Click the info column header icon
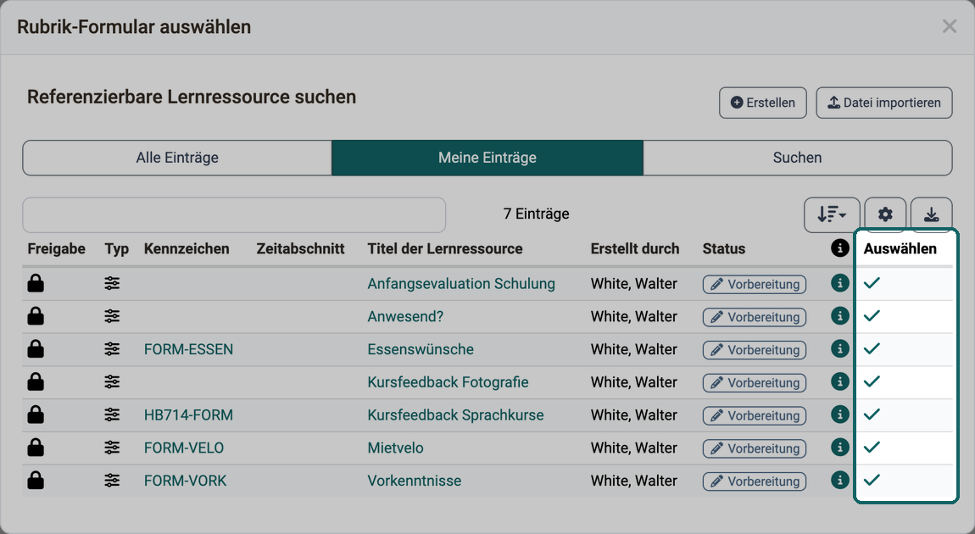The height and width of the screenshot is (534, 975). [x=839, y=248]
